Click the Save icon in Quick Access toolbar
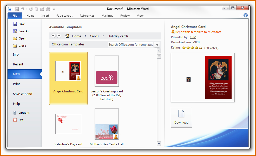Screen dimensions: 256x156 pyautogui.click(x=17, y=9)
